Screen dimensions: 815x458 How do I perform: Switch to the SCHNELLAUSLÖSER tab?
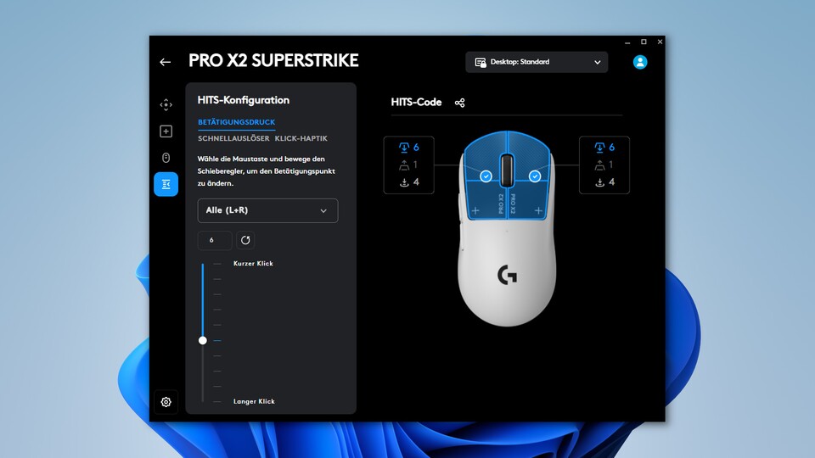pyautogui.click(x=233, y=138)
